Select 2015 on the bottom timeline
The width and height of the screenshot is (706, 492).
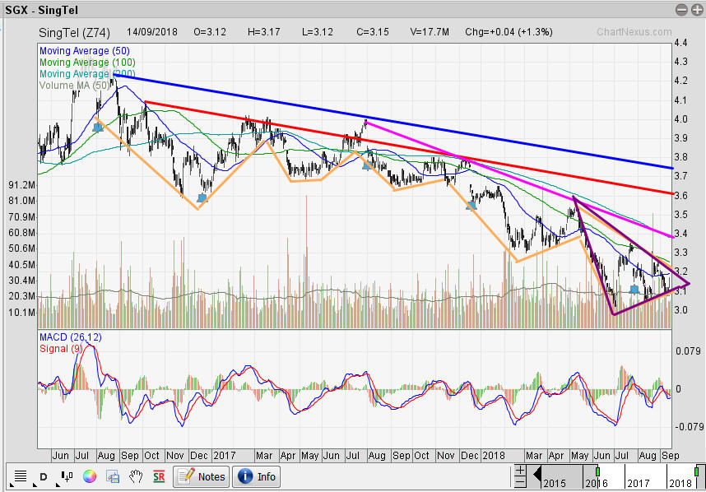coord(555,483)
